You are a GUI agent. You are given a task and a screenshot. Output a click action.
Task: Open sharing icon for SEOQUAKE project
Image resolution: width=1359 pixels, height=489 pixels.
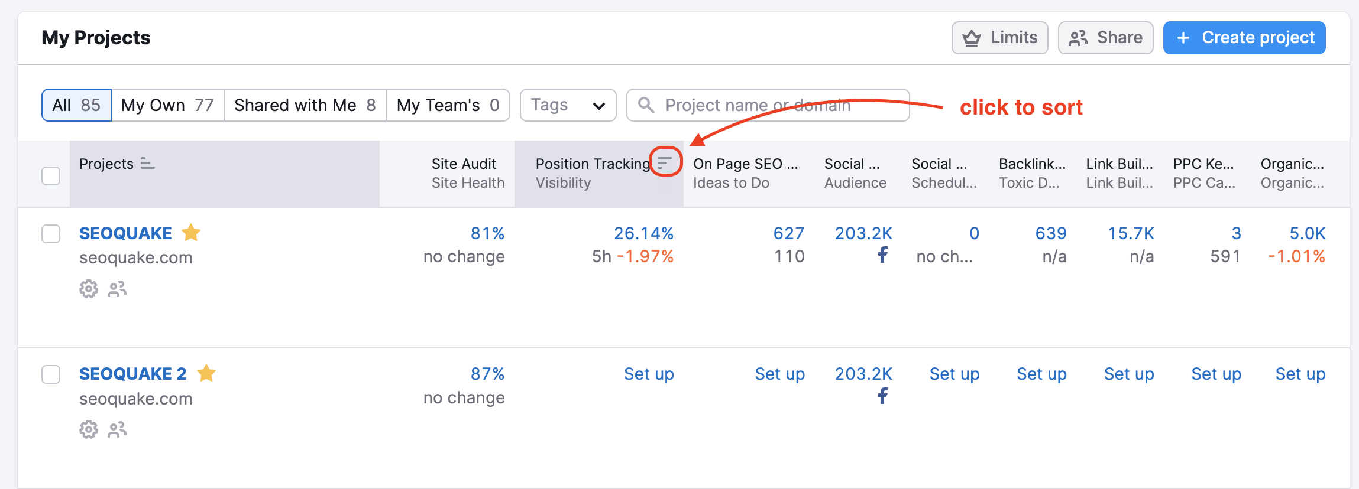tap(117, 289)
